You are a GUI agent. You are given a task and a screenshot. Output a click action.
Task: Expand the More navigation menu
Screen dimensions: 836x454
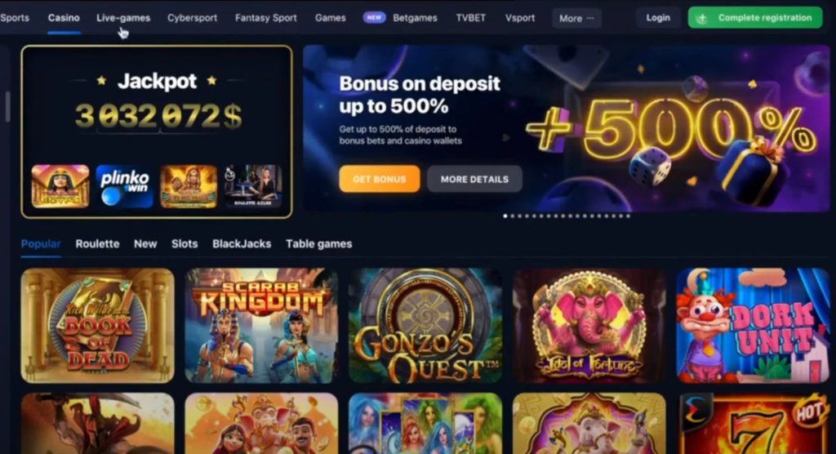[x=576, y=18]
